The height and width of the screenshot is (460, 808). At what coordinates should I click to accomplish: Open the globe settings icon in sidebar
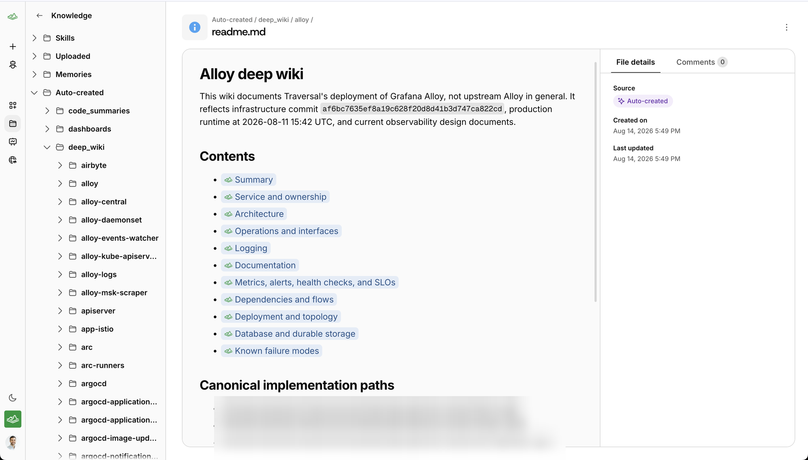(x=13, y=160)
